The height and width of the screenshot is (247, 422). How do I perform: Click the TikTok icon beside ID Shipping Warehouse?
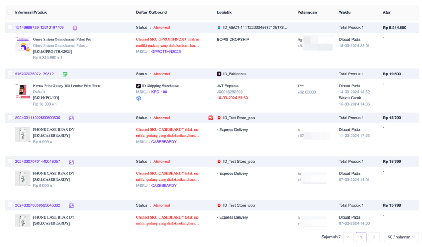(138, 86)
